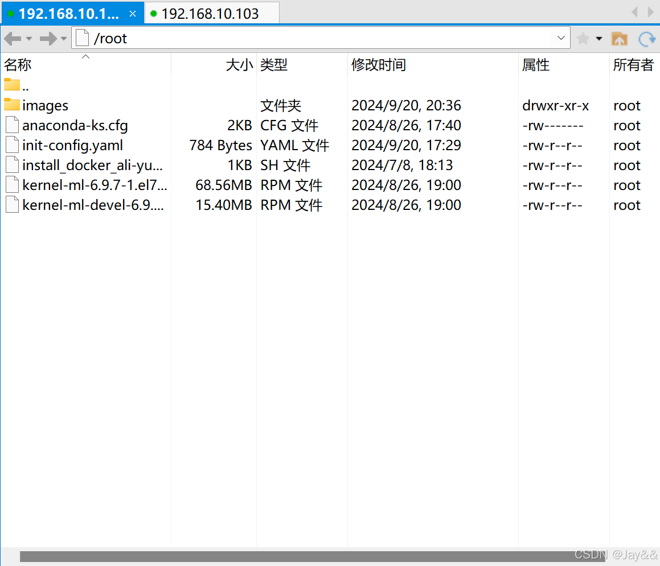Select the kernel-ml-6.9.7-1.el7... file name

pos(95,185)
